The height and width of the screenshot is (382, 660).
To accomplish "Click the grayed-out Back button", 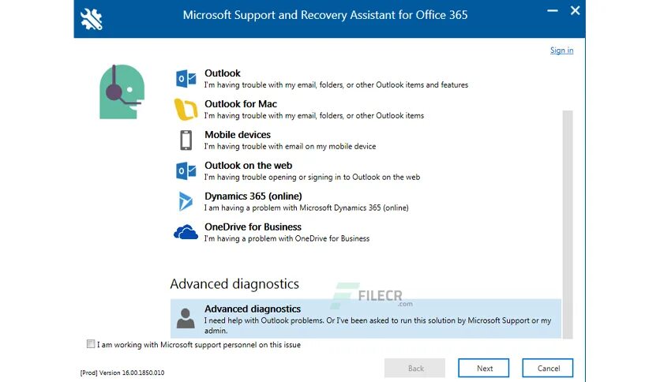I will (414, 368).
